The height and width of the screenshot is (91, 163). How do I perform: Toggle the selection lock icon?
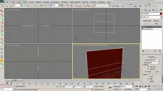coord(57,86)
